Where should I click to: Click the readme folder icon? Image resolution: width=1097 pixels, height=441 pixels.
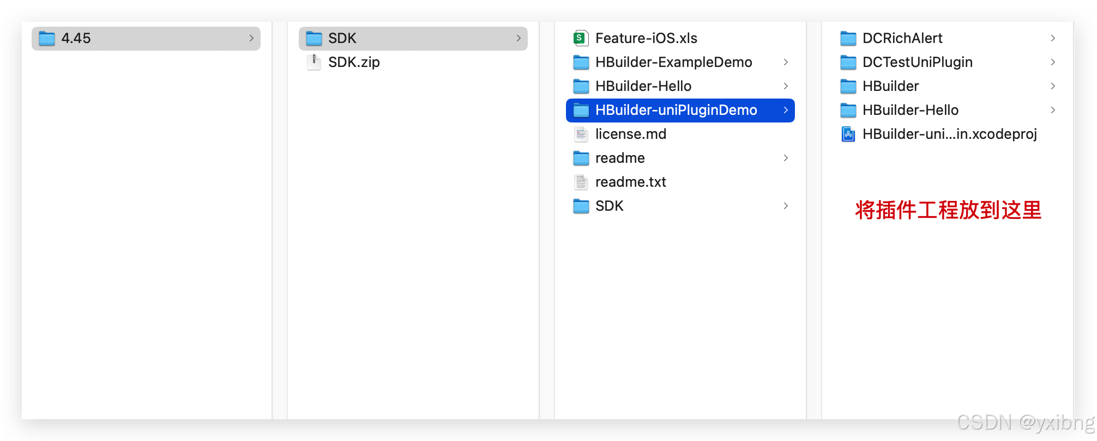[x=581, y=158]
